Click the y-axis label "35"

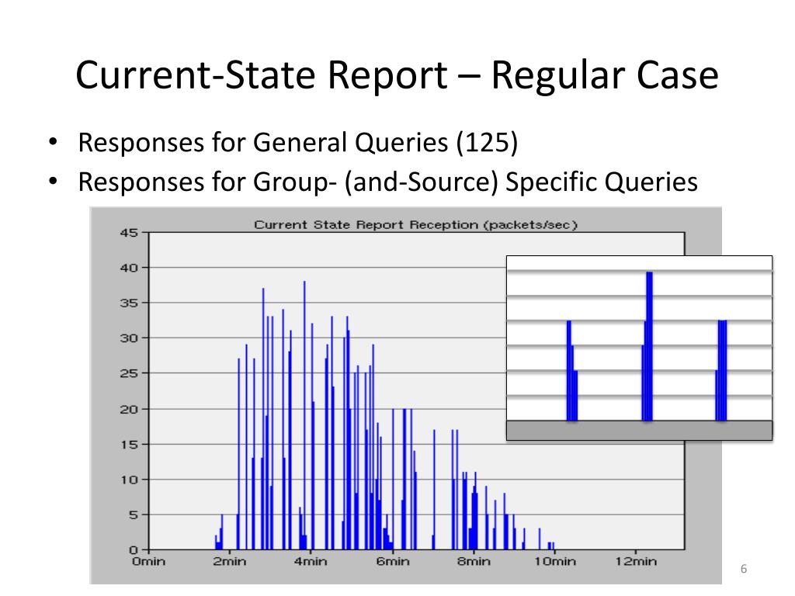(x=129, y=303)
